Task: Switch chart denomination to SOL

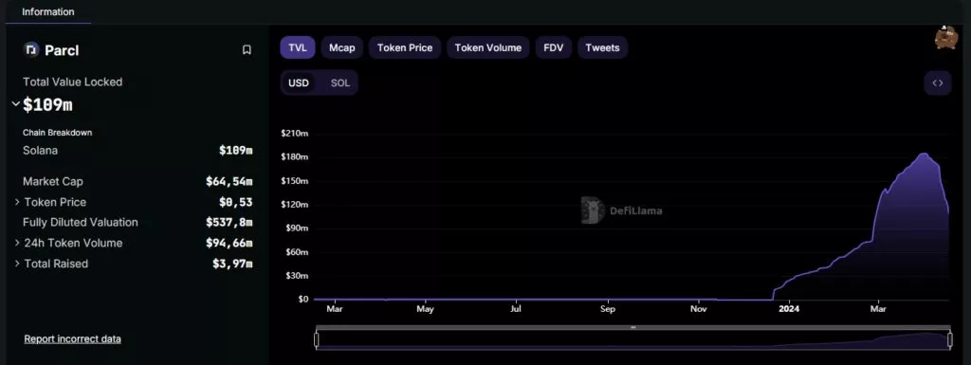Action: (340, 82)
